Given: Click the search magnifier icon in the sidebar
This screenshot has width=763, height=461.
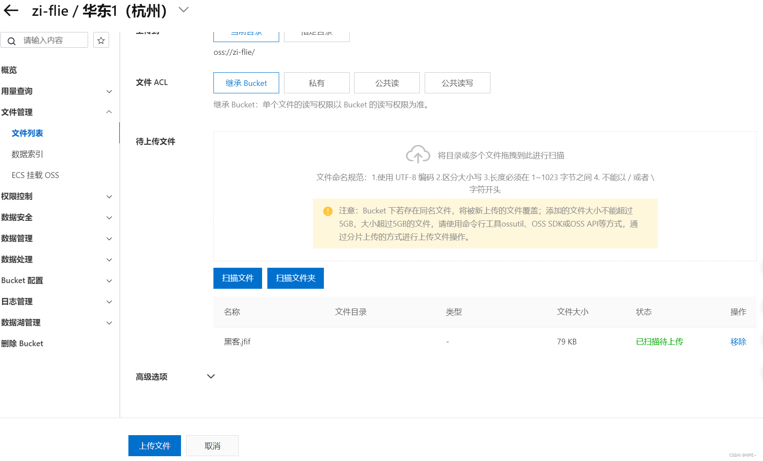Looking at the screenshot, I should pos(12,41).
